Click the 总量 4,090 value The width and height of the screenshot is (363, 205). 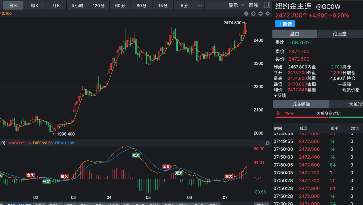coord(336,78)
